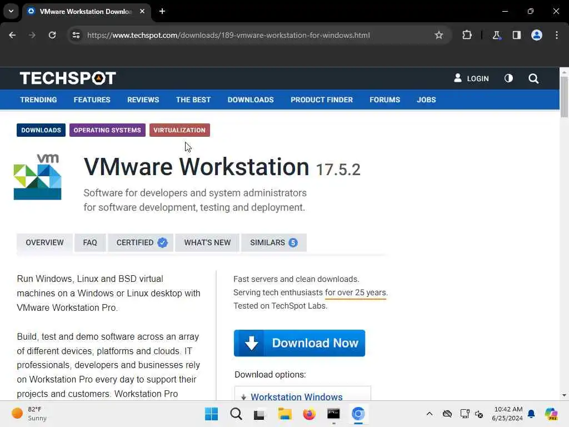The height and width of the screenshot is (427, 569).
Task: Open the terminal app on taskbar
Action: click(333, 414)
